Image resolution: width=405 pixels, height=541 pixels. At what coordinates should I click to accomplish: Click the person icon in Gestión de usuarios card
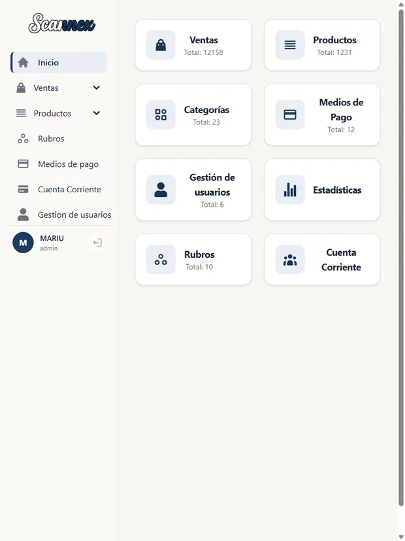point(161,190)
